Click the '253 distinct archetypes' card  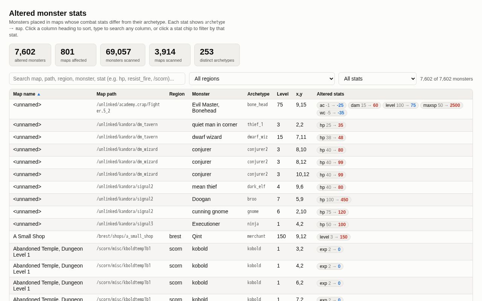click(217, 55)
